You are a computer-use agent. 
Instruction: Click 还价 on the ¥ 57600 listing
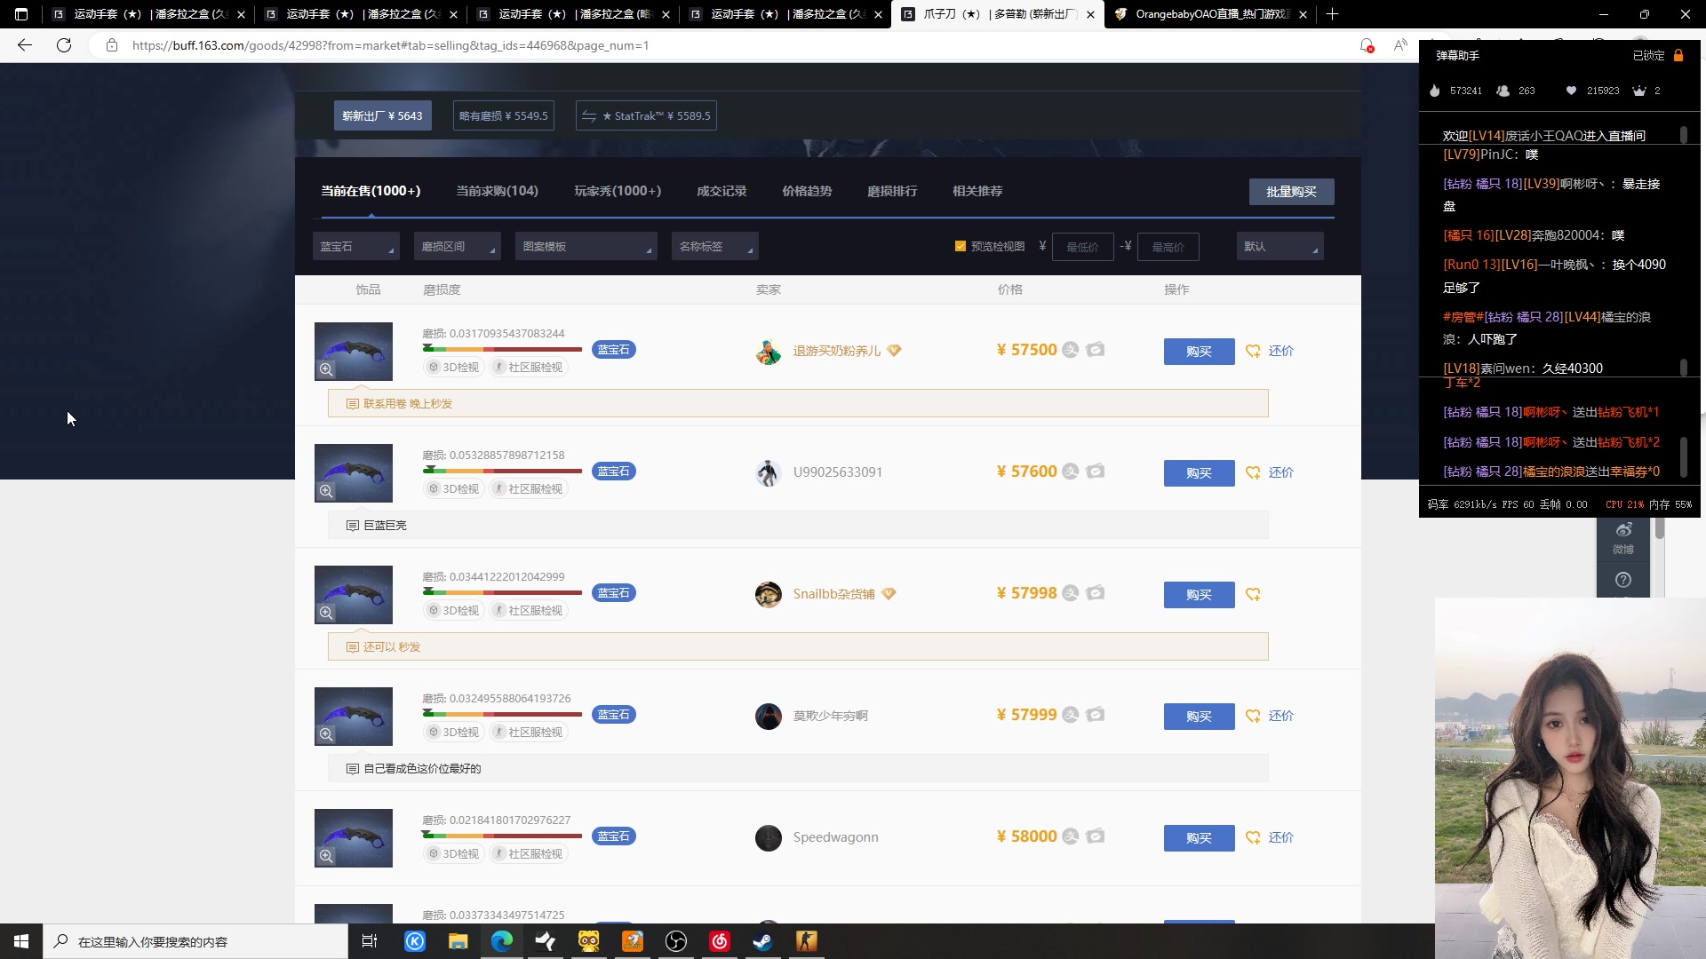(x=1280, y=472)
